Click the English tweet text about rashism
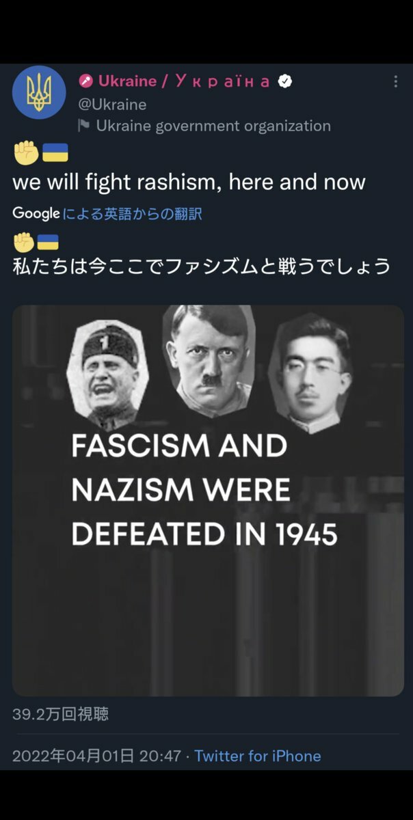Screen dimensions: 413x820 pos(189,182)
